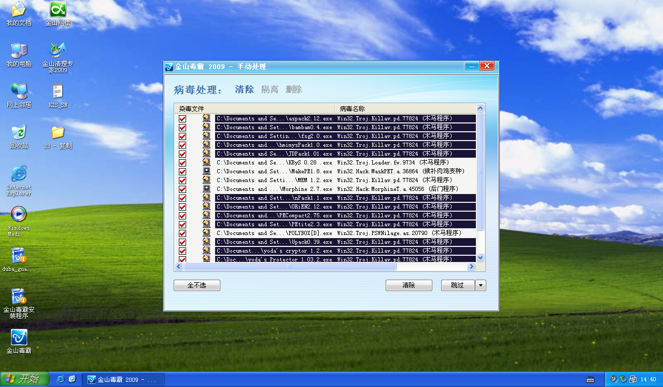Viewport: 663px width, 387px height.
Task: Uncheck the MEM 1.2.exe checkbox
Action: click(x=182, y=181)
